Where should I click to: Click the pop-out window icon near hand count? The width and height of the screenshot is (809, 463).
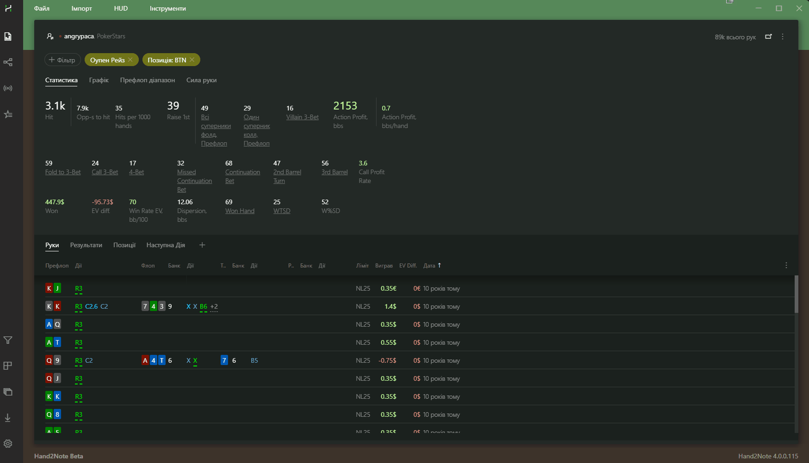pos(768,37)
